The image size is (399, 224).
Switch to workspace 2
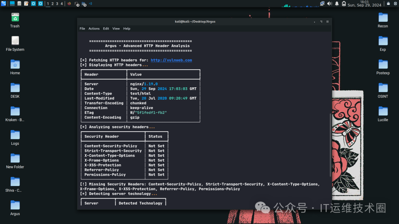(52, 4)
